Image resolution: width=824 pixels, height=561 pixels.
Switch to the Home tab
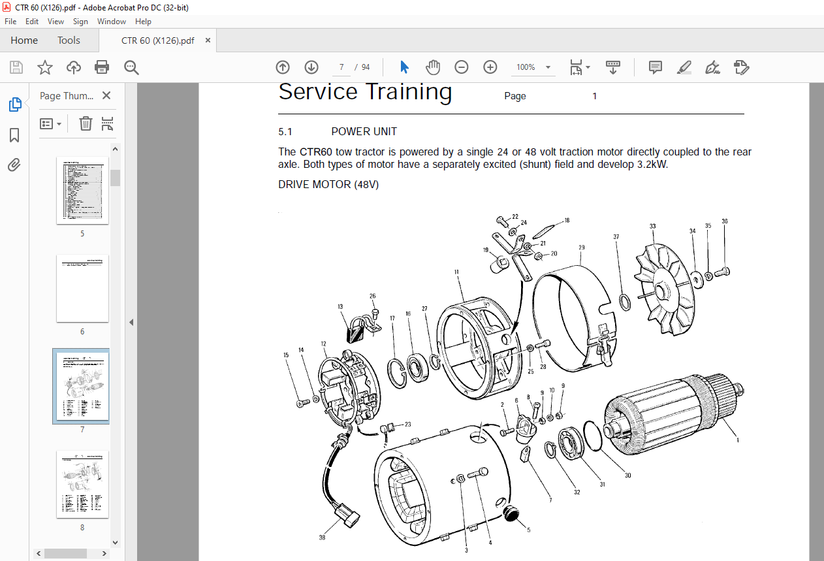tap(24, 40)
